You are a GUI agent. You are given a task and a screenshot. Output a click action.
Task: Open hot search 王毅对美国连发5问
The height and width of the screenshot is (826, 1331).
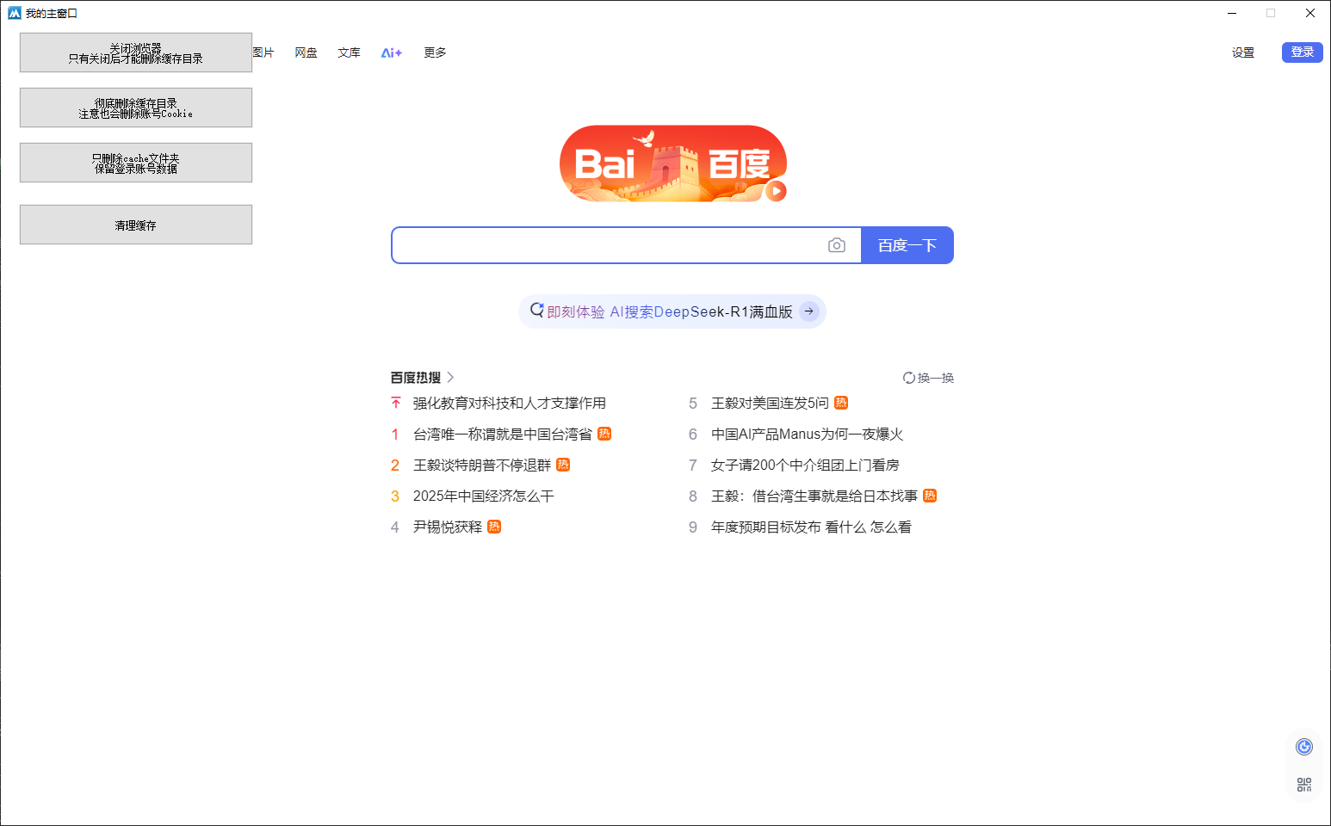[770, 403]
